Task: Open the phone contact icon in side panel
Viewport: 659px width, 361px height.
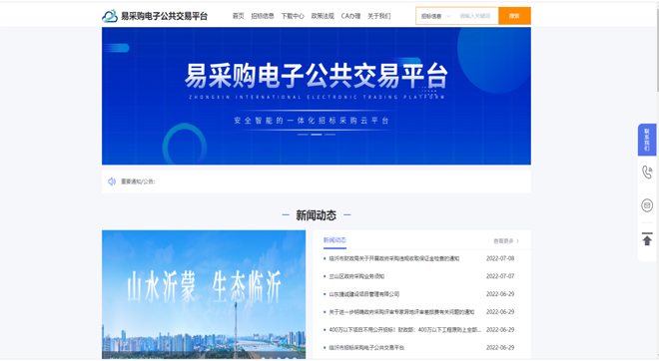Action: pos(647,173)
